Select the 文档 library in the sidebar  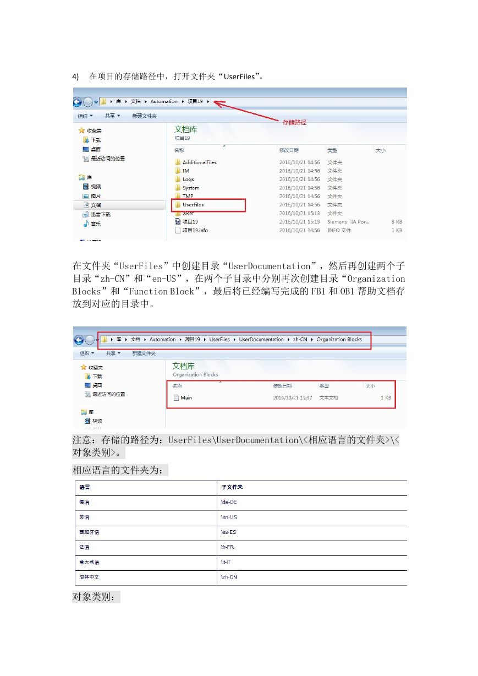[x=92, y=205]
